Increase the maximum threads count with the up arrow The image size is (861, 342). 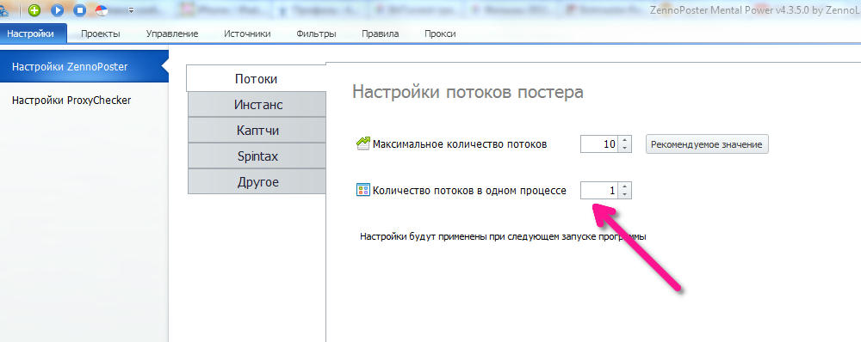(625, 140)
